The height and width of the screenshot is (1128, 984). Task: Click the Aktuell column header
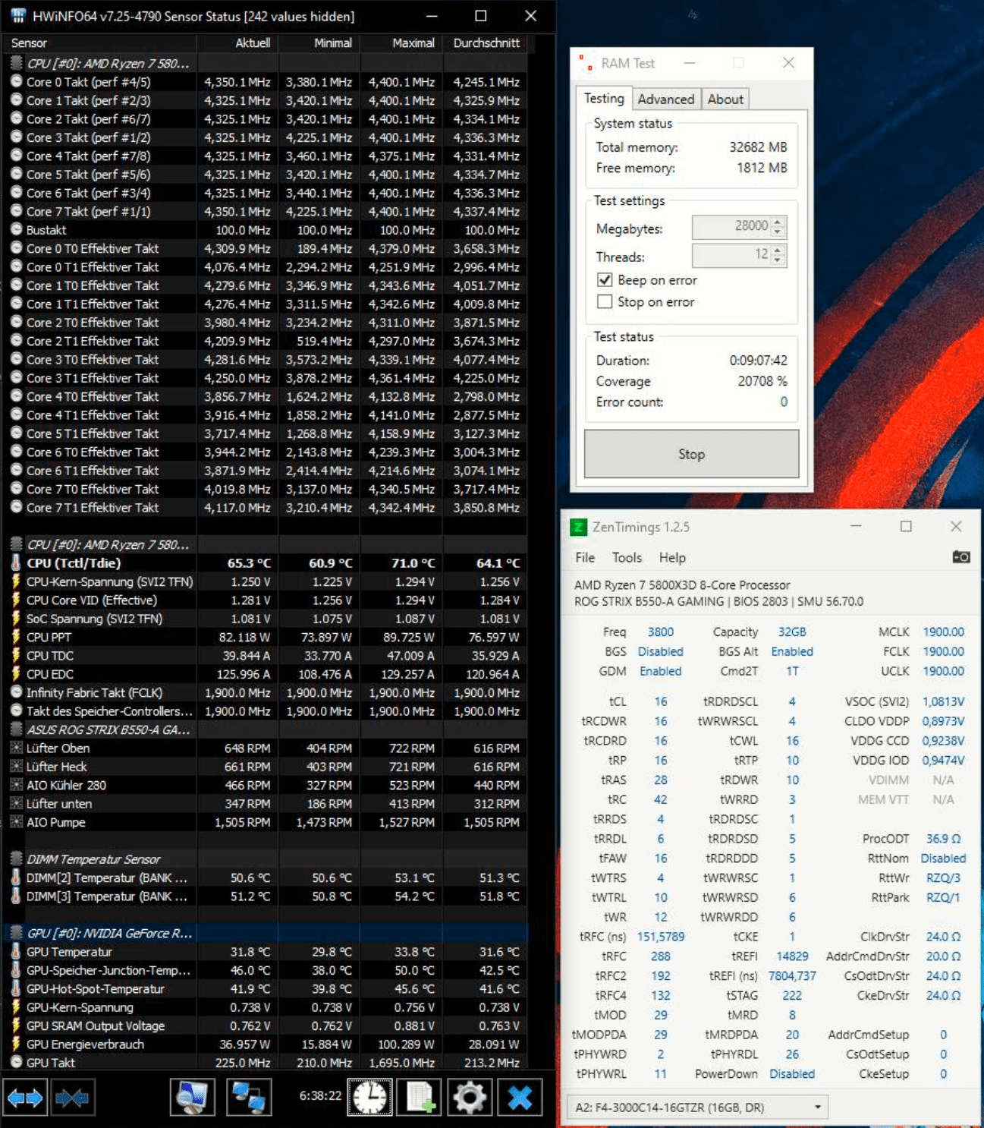point(237,43)
